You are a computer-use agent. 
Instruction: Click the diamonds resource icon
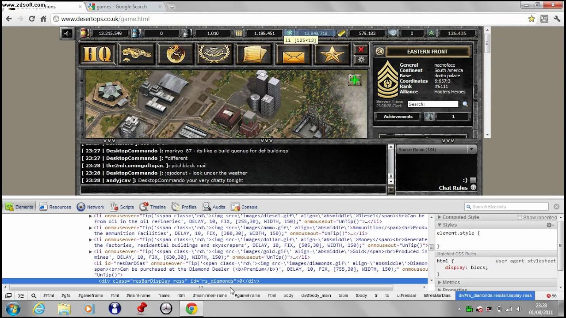pos(393,33)
